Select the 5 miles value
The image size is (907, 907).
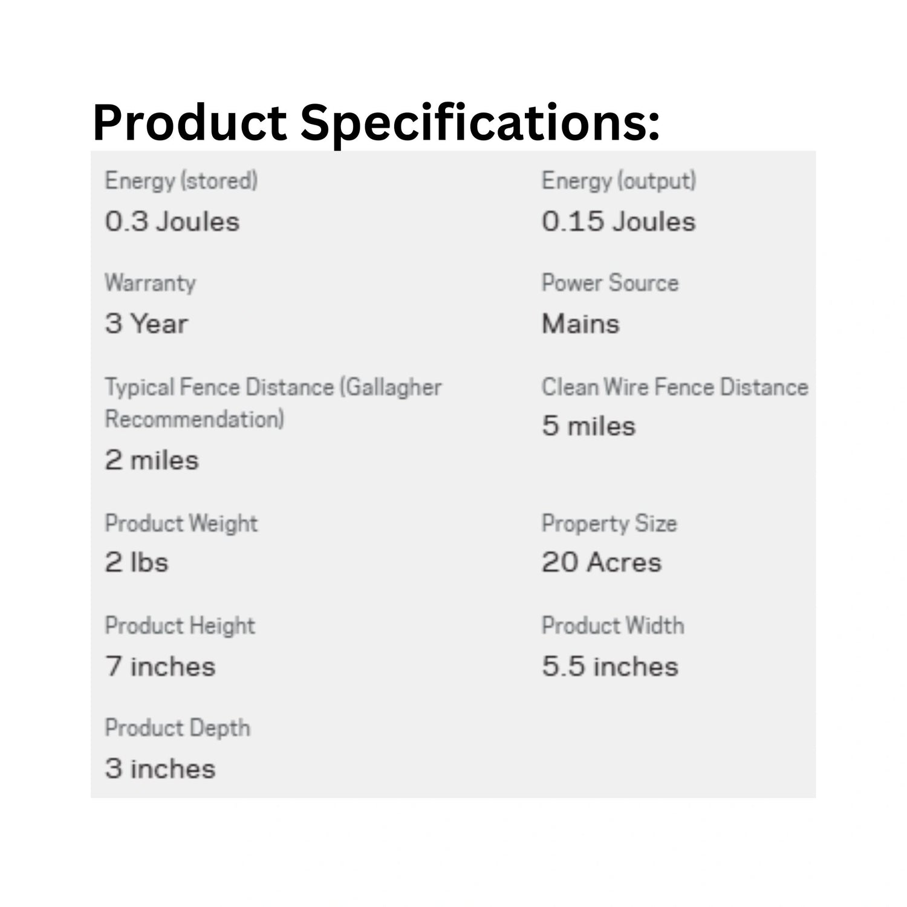[x=588, y=426]
